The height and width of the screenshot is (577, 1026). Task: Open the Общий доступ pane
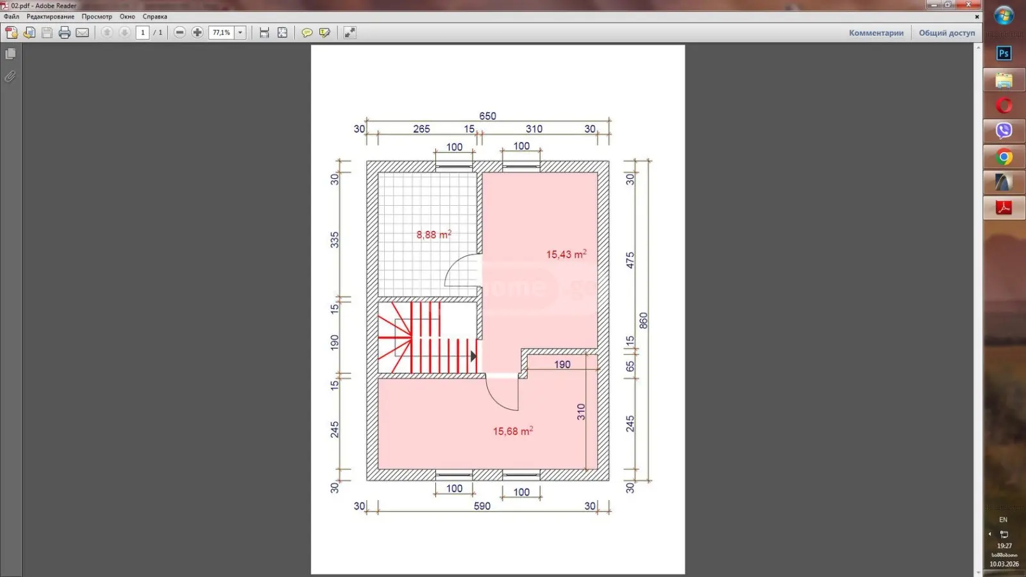[x=946, y=33]
